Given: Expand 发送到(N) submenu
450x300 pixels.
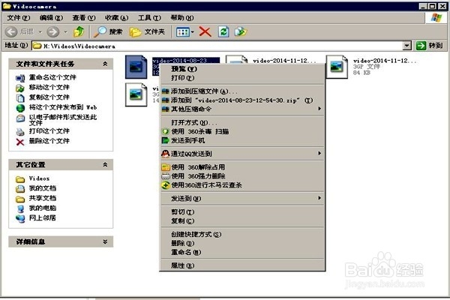Looking at the screenshot, I should click(x=242, y=198).
